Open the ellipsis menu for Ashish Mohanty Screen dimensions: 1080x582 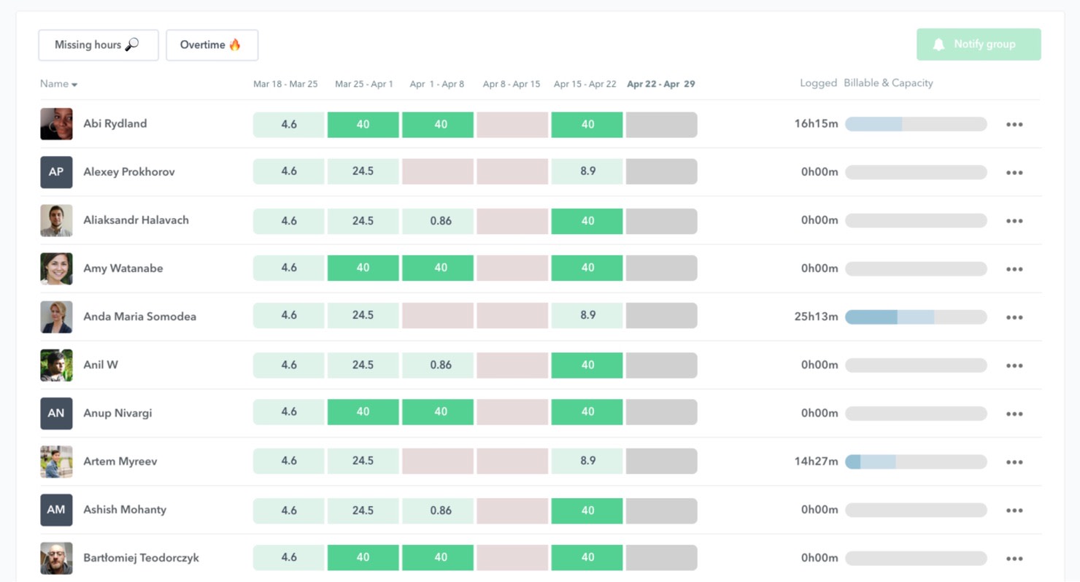coord(1014,509)
